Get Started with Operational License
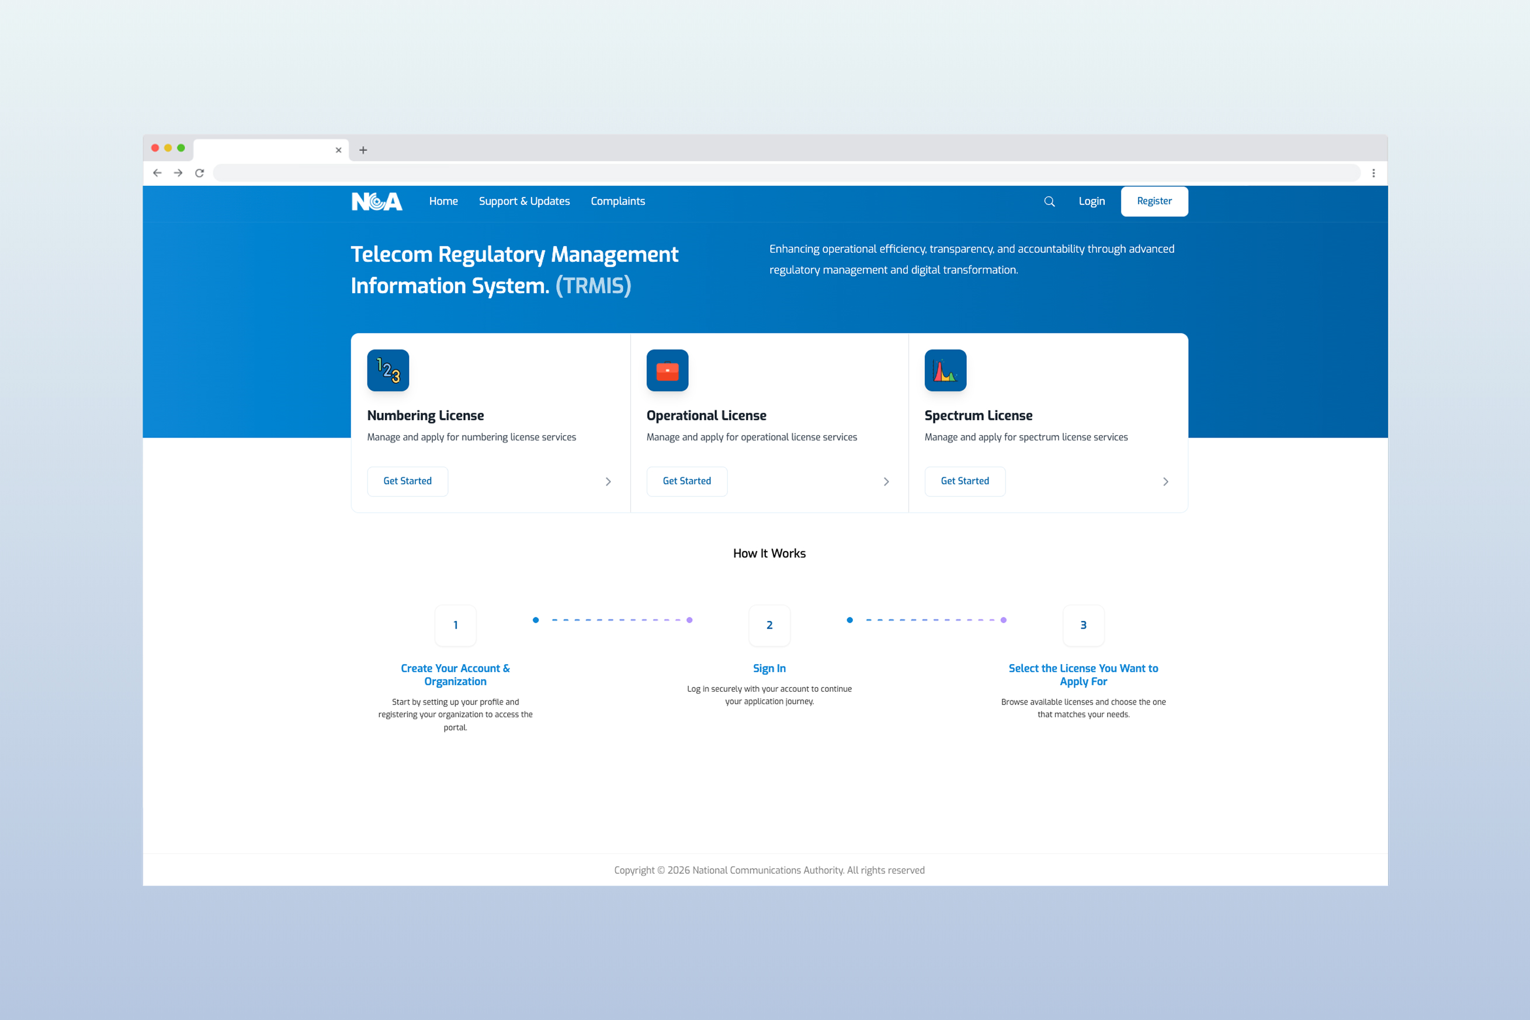 point(687,481)
